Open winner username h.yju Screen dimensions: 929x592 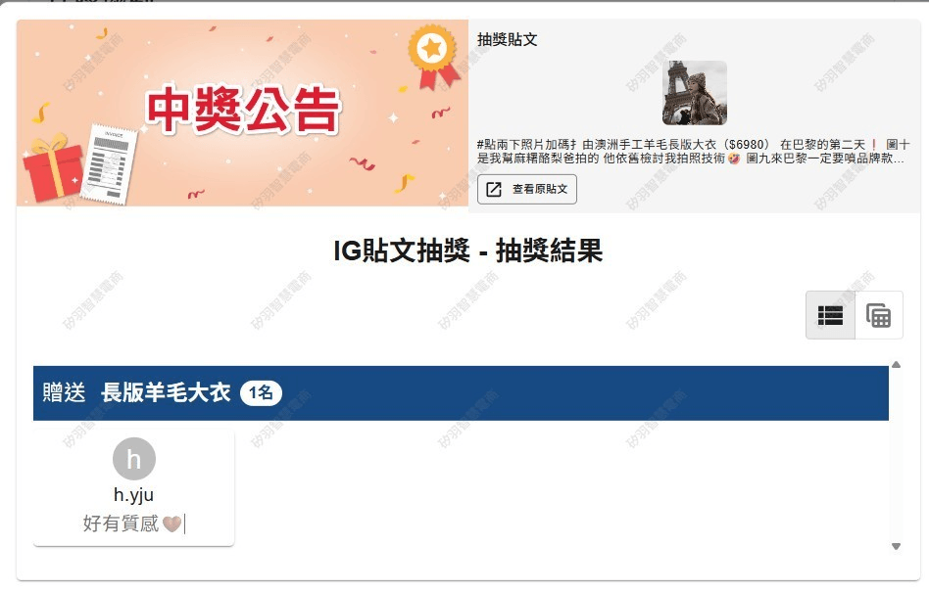134,494
